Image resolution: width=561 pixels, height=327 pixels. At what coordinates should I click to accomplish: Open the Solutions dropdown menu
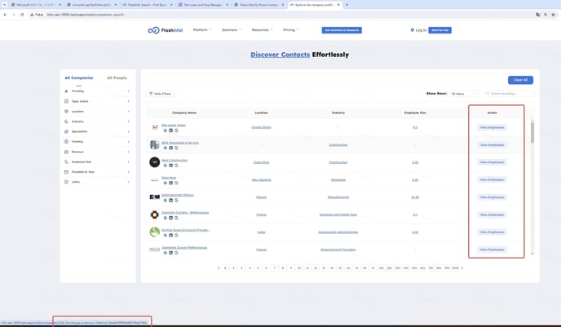coord(232,29)
